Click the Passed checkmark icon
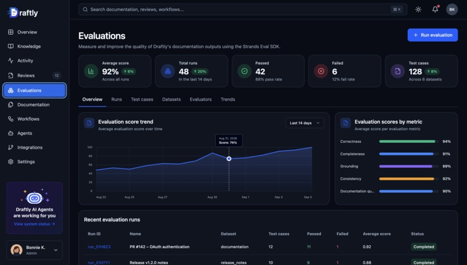 [x=245, y=71]
